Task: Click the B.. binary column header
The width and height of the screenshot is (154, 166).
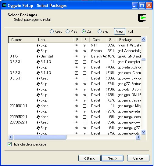Action: coord(77,40)
